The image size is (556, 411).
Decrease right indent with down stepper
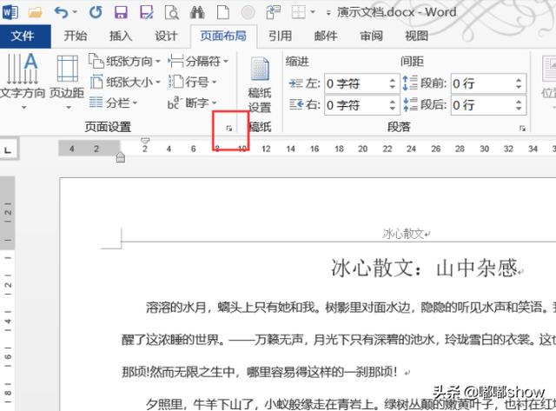393,109
